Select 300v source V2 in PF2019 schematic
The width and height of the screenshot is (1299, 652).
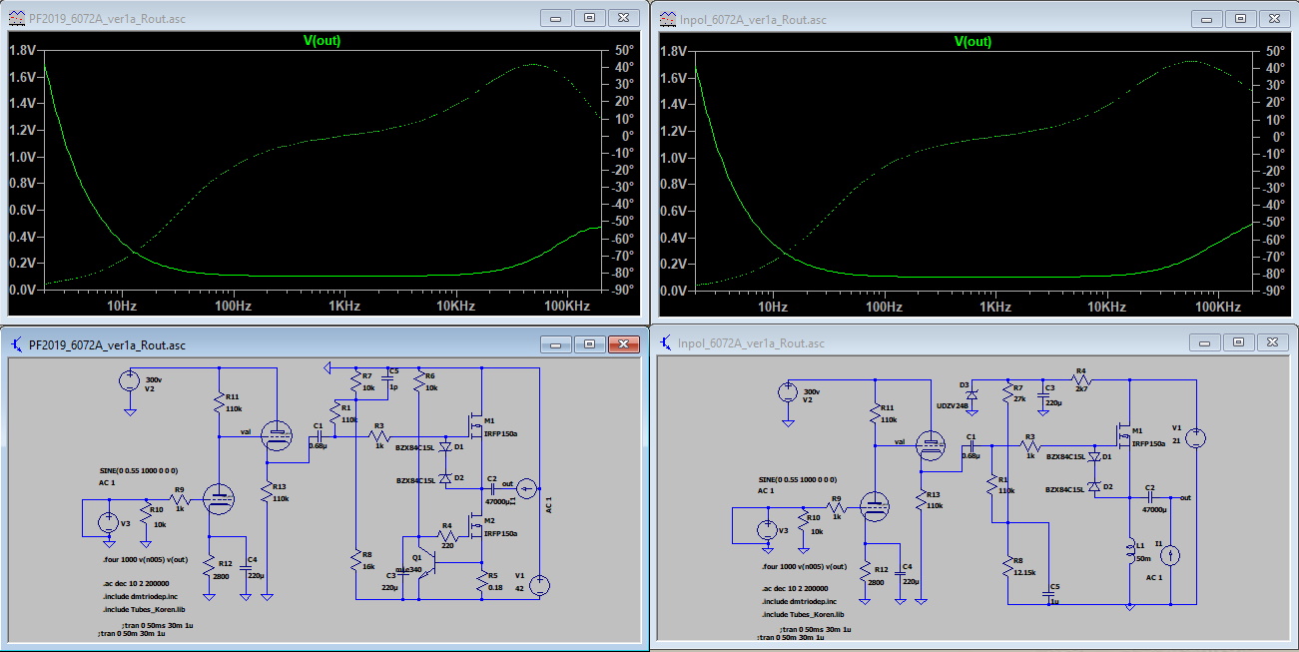coord(129,380)
